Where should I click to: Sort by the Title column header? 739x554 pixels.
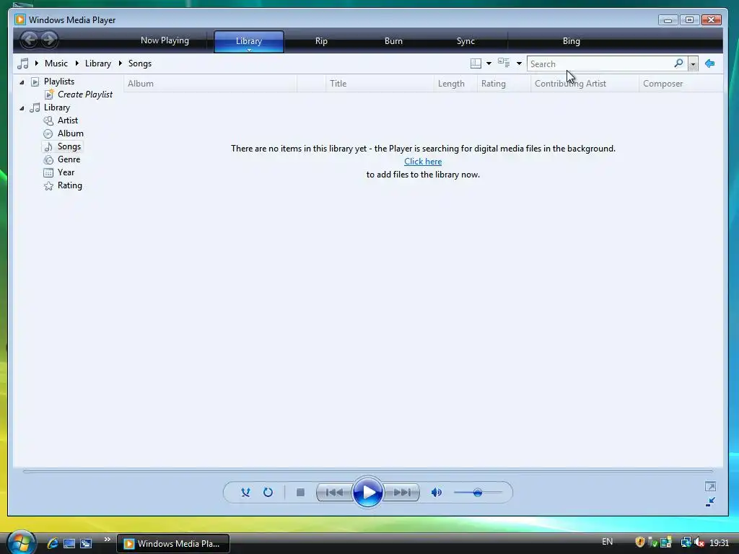pyautogui.click(x=380, y=84)
